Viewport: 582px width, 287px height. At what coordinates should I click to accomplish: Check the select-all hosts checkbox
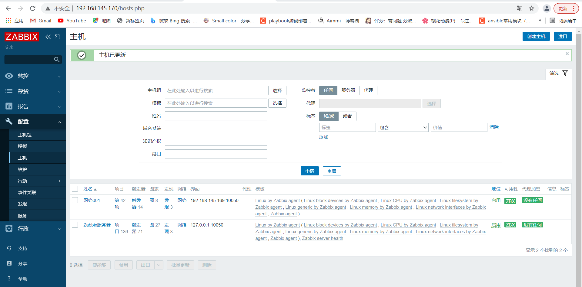tap(75, 189)
